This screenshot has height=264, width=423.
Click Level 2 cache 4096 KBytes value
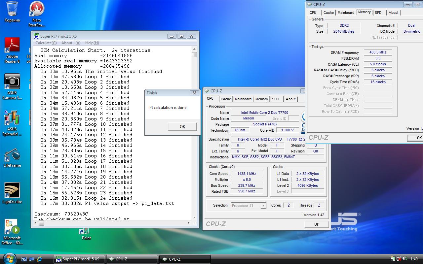point(307,185)
